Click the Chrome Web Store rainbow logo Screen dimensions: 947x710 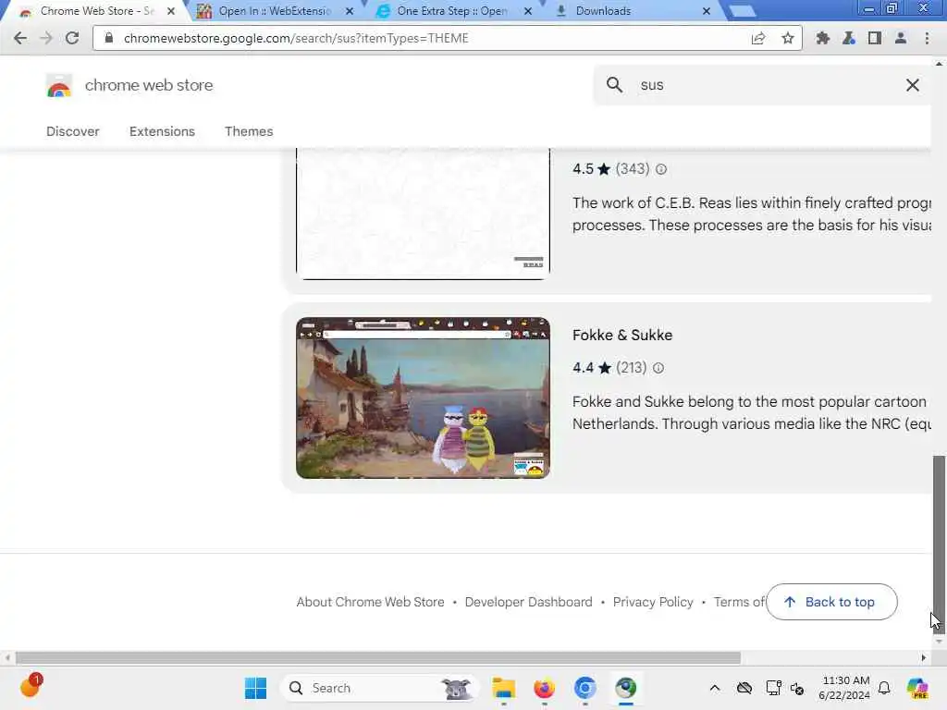click(59, 86)
